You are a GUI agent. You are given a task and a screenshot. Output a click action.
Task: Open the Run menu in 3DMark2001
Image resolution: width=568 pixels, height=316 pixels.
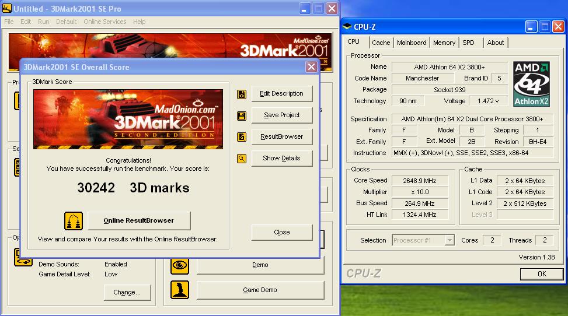click(x=43, y=22)
